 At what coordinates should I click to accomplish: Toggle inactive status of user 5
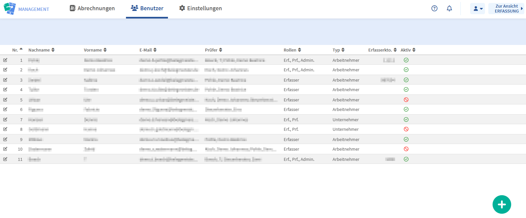pyautogui.click(x=406, y=100)
